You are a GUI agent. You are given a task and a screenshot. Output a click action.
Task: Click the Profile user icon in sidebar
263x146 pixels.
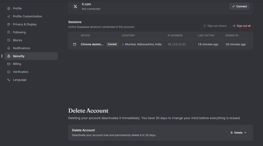(9, 8)
